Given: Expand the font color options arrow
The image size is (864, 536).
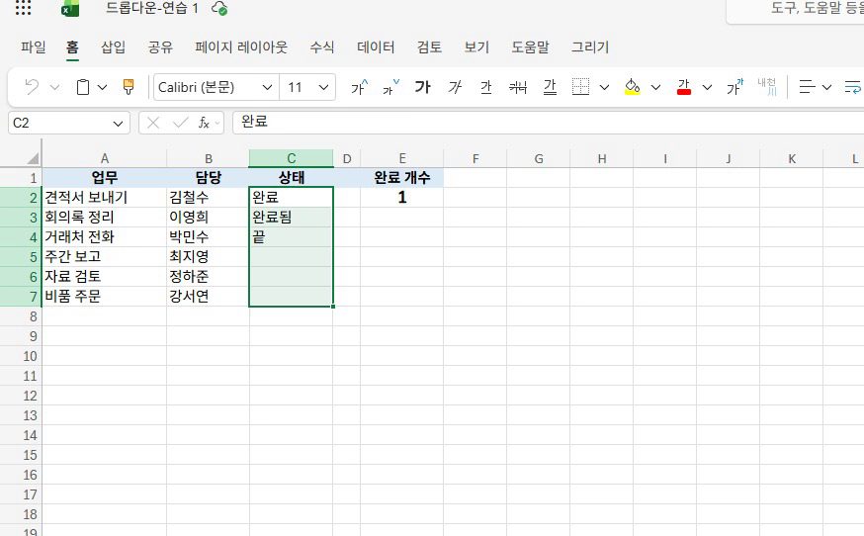Looking at the screenshot, I should pos(708,87).
